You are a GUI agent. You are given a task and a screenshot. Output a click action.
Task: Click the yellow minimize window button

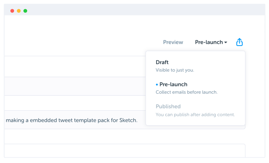pos(19,11)
